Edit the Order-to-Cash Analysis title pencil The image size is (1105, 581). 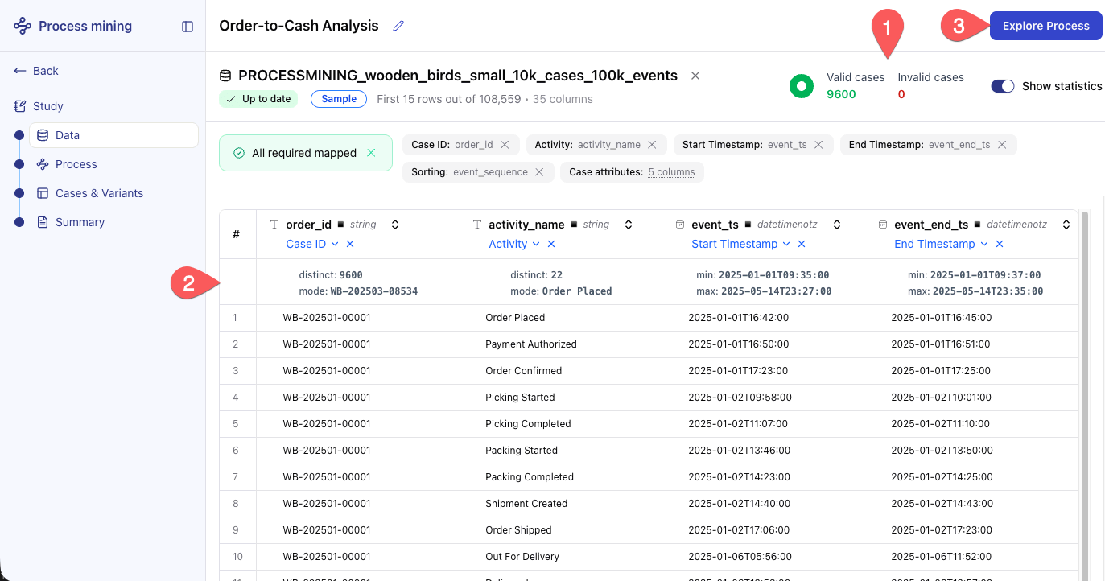398,26
